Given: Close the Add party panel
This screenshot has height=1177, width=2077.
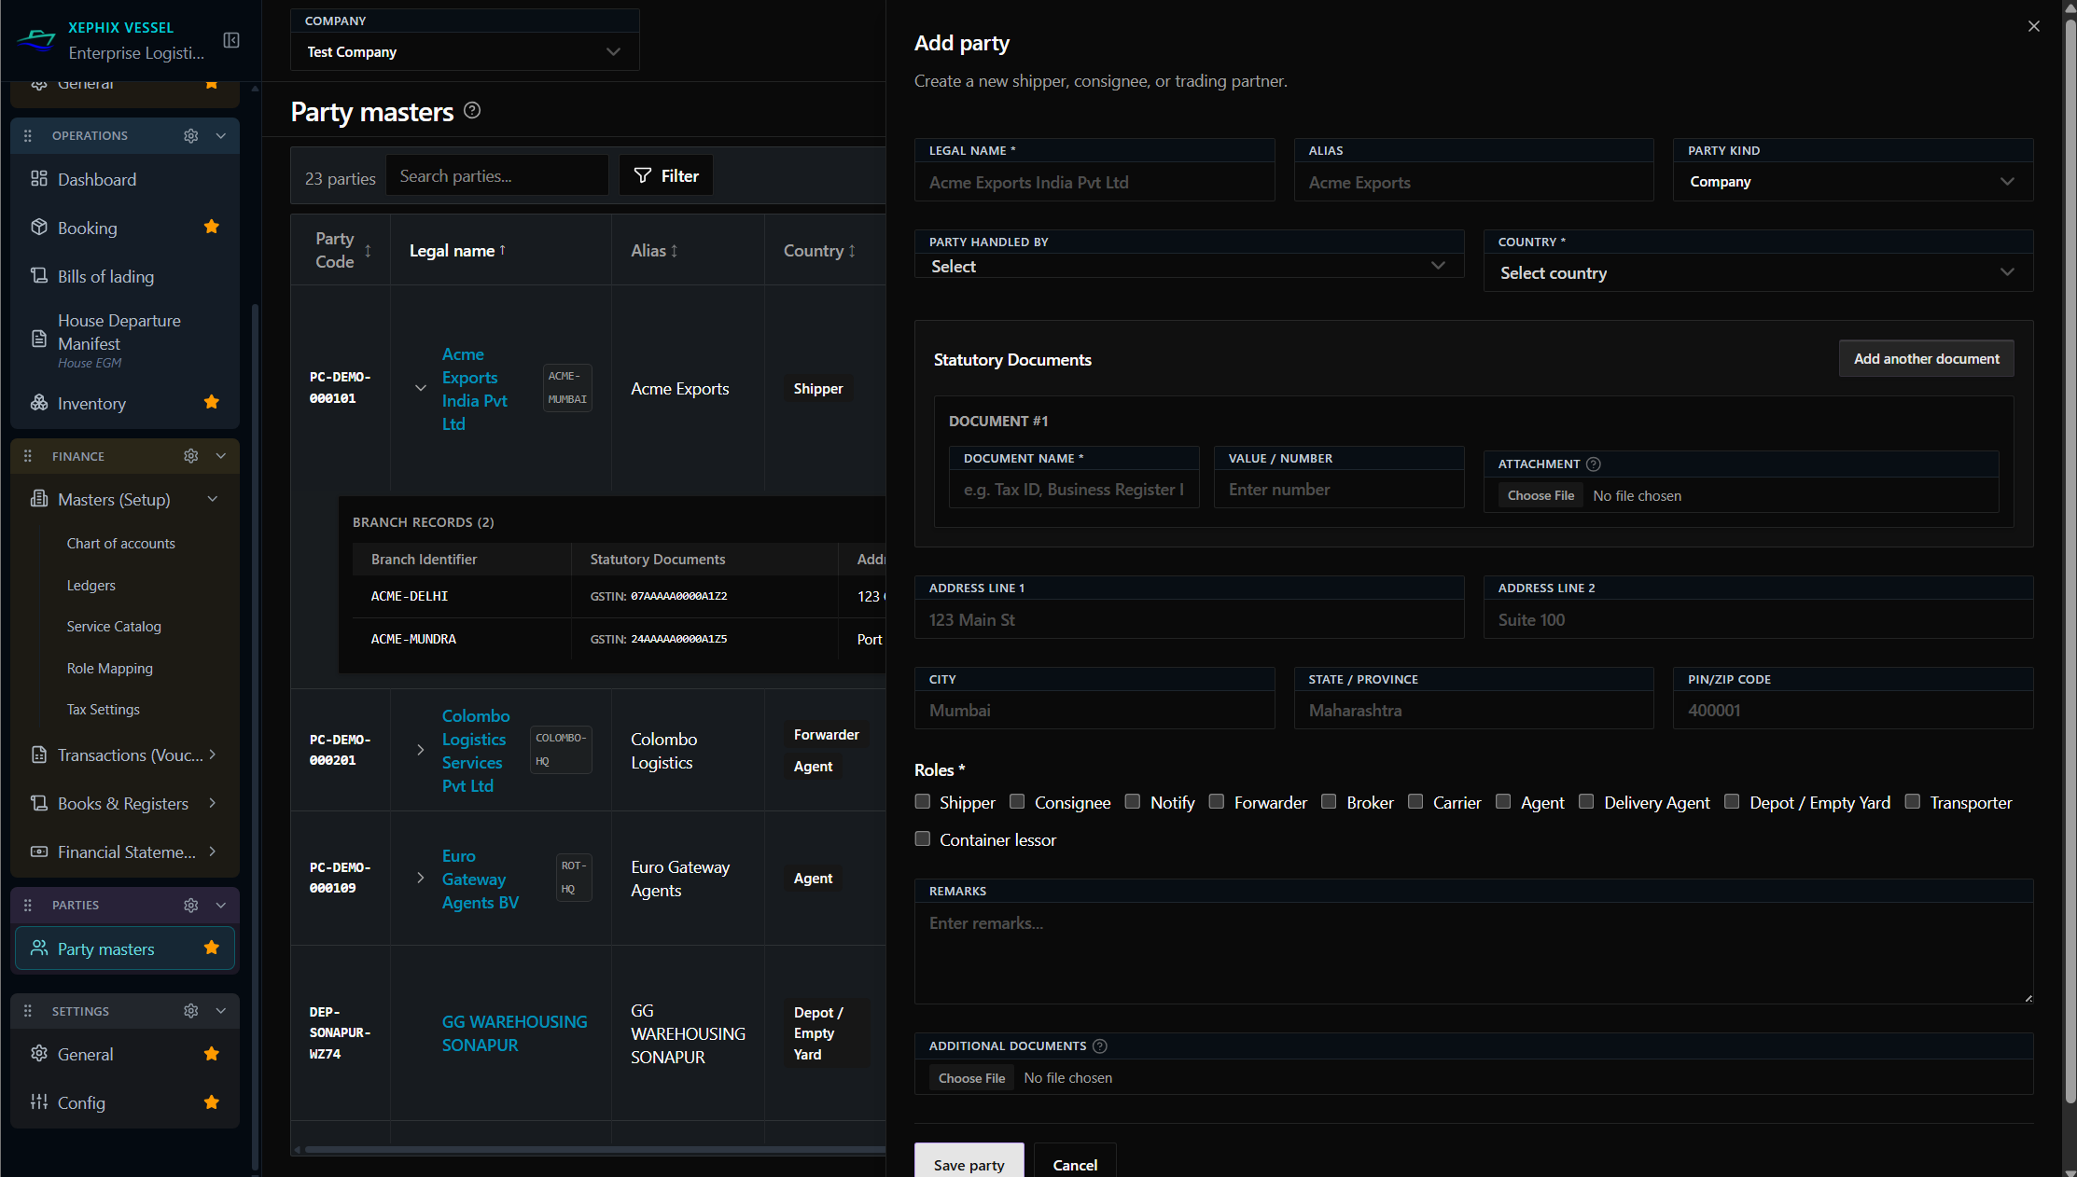Looking at the screenshot, I should pos(2034,26).
